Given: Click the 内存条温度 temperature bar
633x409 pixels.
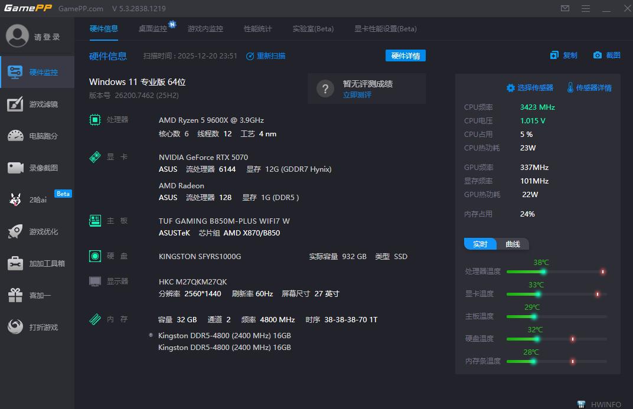Looking at the screenshot, I should coord(556,361).
